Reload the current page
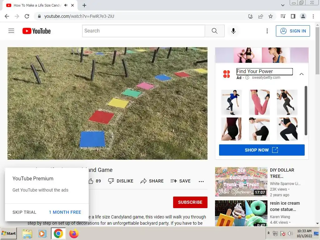This screenshot has height=240, width=320. [27, 16]
